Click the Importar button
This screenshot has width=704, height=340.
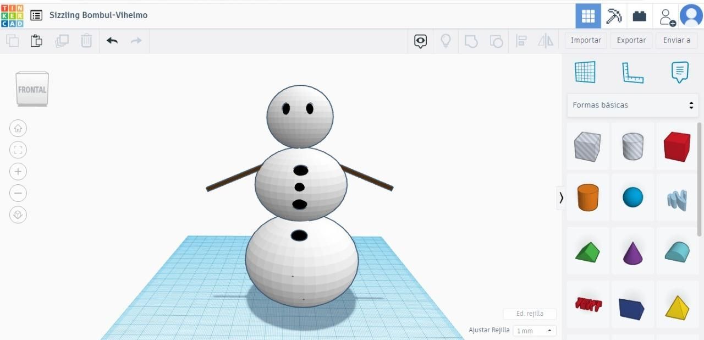tap(586, 41)
